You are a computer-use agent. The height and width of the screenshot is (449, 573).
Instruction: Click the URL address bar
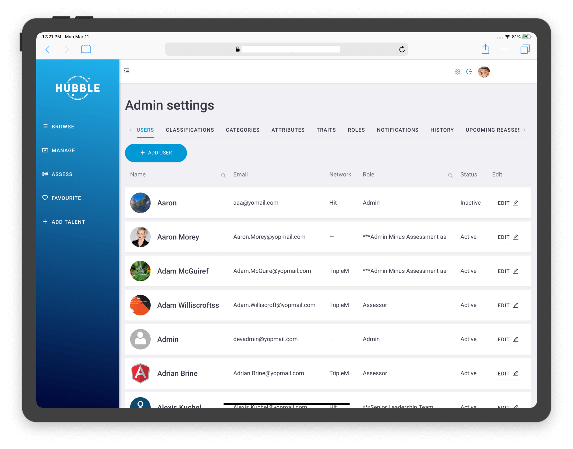pos(287,49)
